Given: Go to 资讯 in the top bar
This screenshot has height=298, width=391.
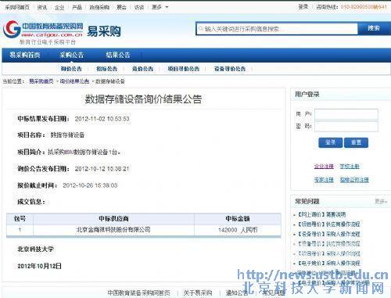Looking at the screenshot, I should point(42,7).
